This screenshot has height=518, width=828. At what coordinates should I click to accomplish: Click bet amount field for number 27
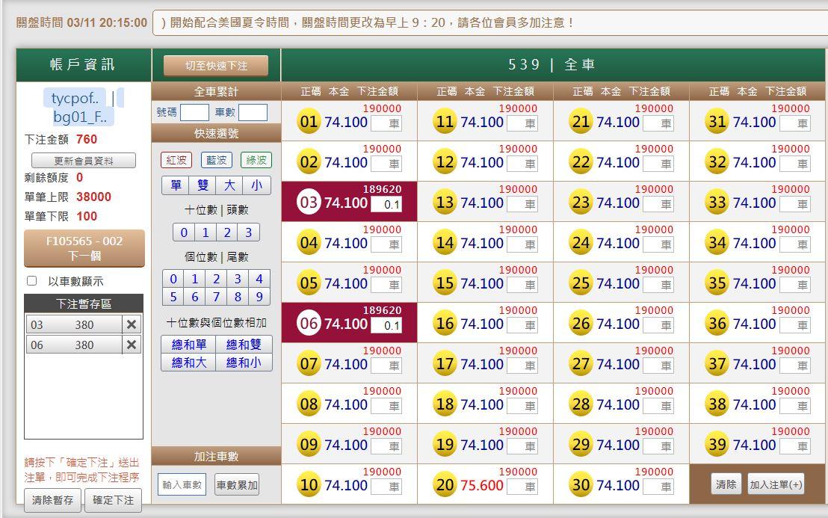pyautogui.click(x=658, y=366)
